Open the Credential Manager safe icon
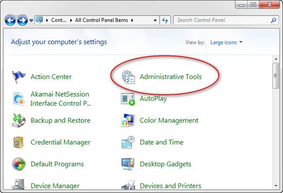 pos(18,142)
